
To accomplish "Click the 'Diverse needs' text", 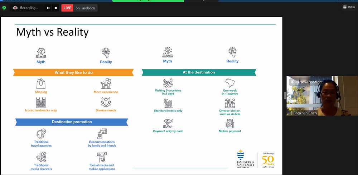I will [x=106, y=110].
